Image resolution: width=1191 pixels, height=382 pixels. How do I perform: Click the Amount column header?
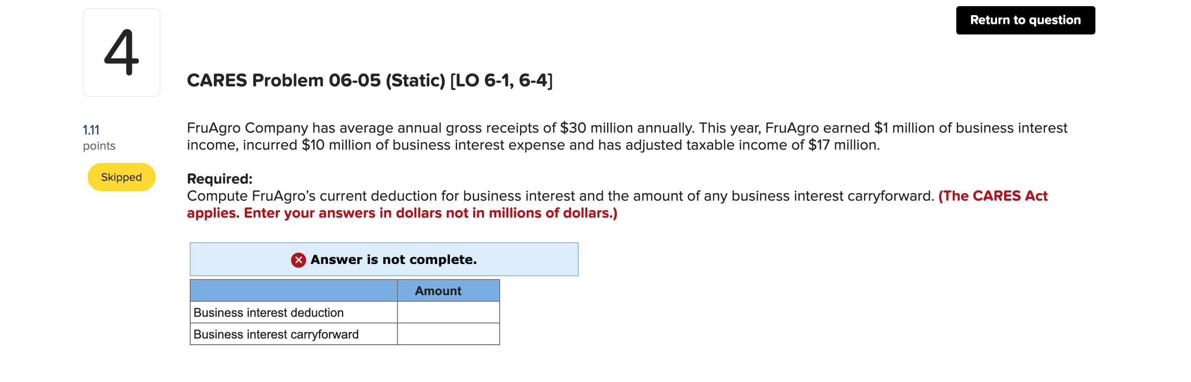pyautogui.click(x=438, y=291)
